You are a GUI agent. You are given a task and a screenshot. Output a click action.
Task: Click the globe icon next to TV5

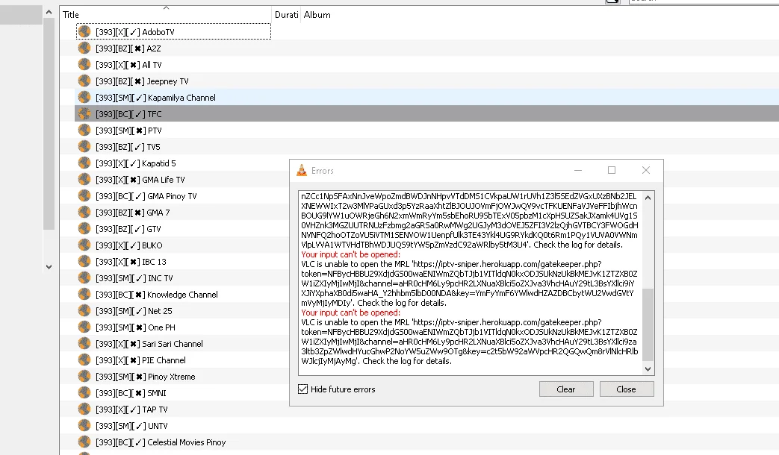(84, 146)
